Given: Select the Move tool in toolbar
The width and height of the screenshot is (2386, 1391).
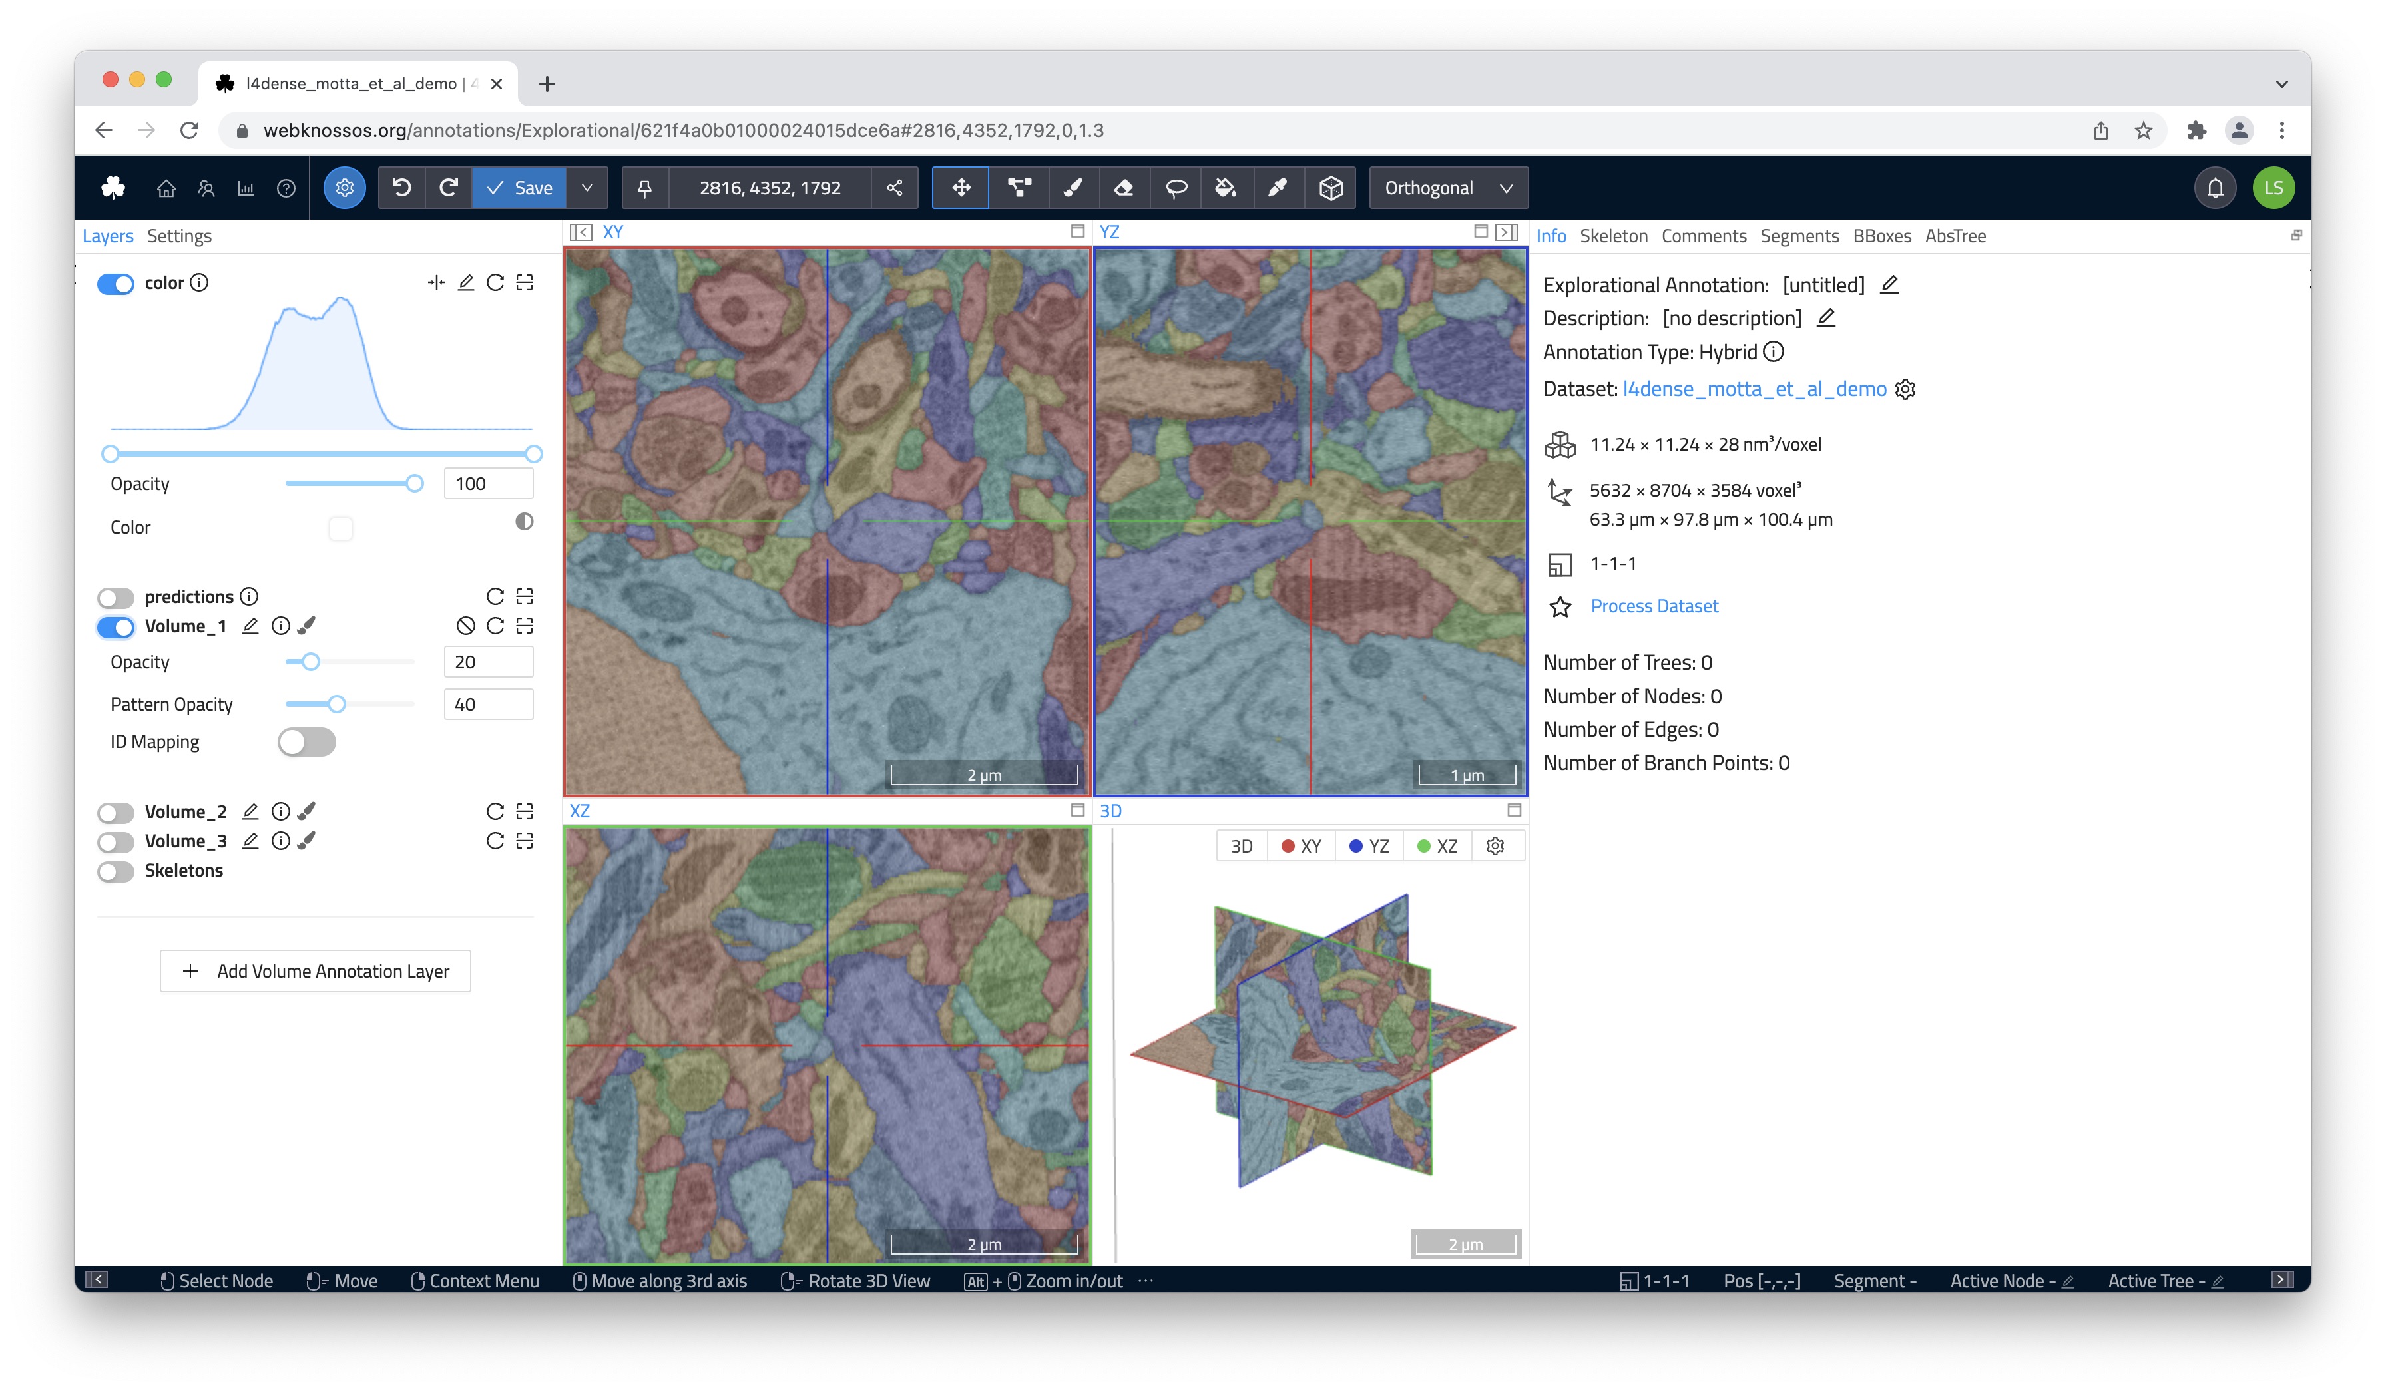Looking at the screenshot, I should pos(961,188).
